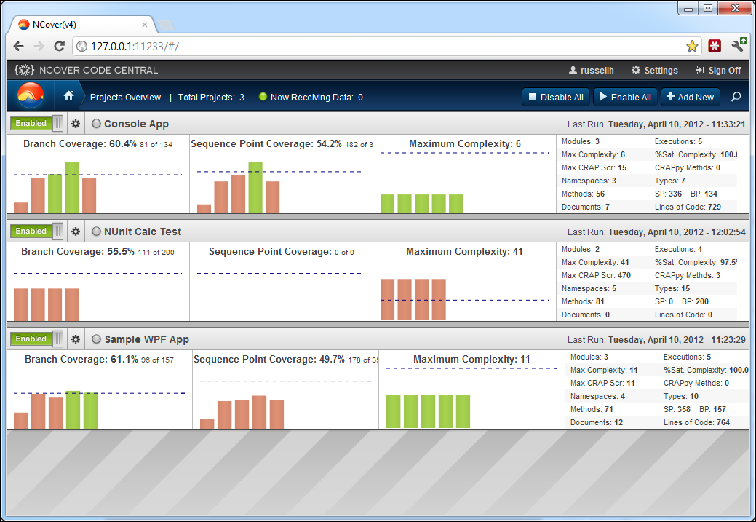This screenshot has width=756, height=522.
Task: Select the NUnit Calc Test radio button
Action: pos(97,232)
